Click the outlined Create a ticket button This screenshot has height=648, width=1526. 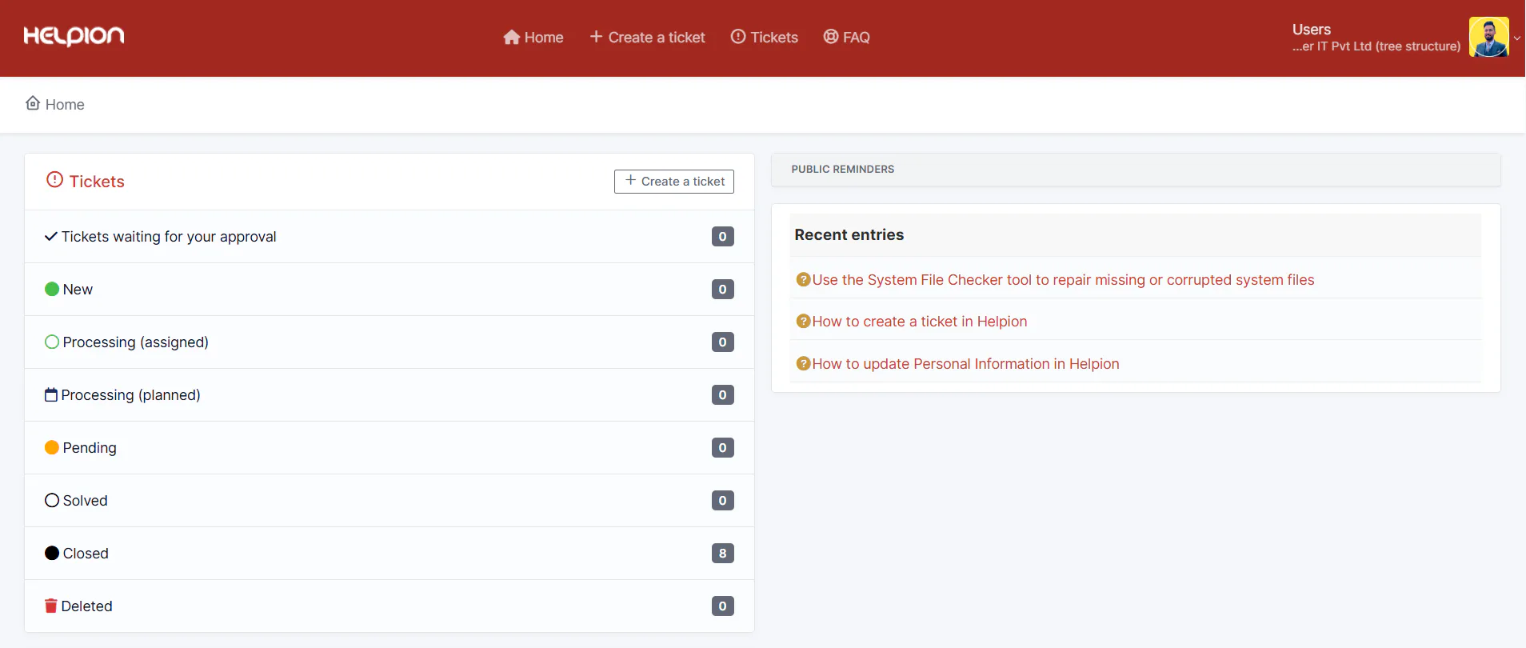(674, 182)
